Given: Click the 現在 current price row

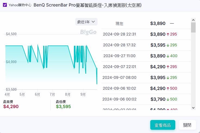Looking at the screenshot, I should click(146, 24).
